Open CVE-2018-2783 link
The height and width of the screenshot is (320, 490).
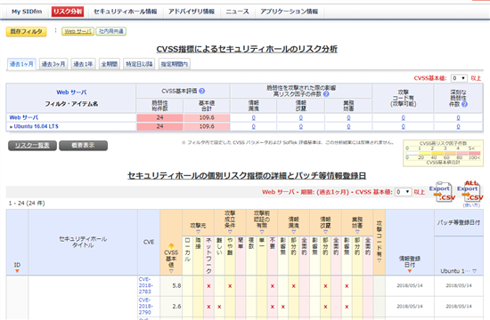[x=145, y=285]
